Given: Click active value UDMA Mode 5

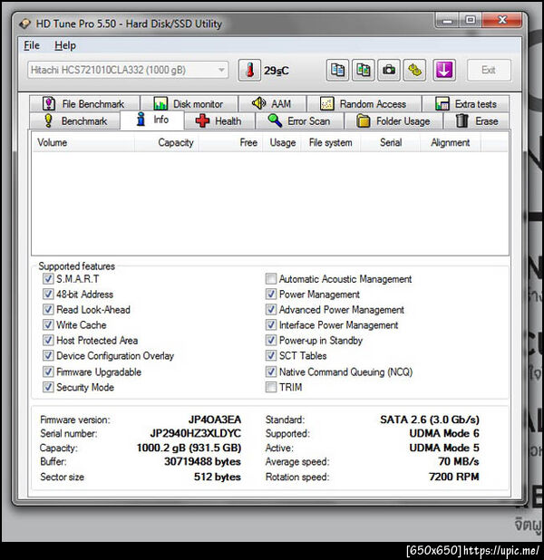Looking at the screenshot, I should [x=444, y=448].
